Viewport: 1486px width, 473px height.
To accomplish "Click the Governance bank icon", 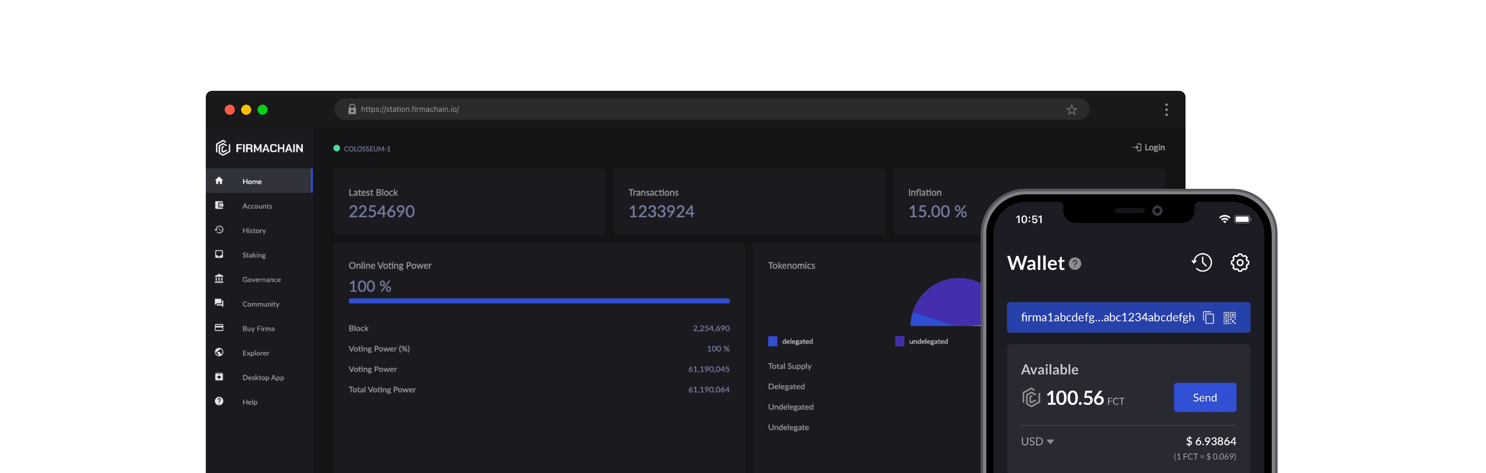I will pyautogui.click(x=219, y=279).
